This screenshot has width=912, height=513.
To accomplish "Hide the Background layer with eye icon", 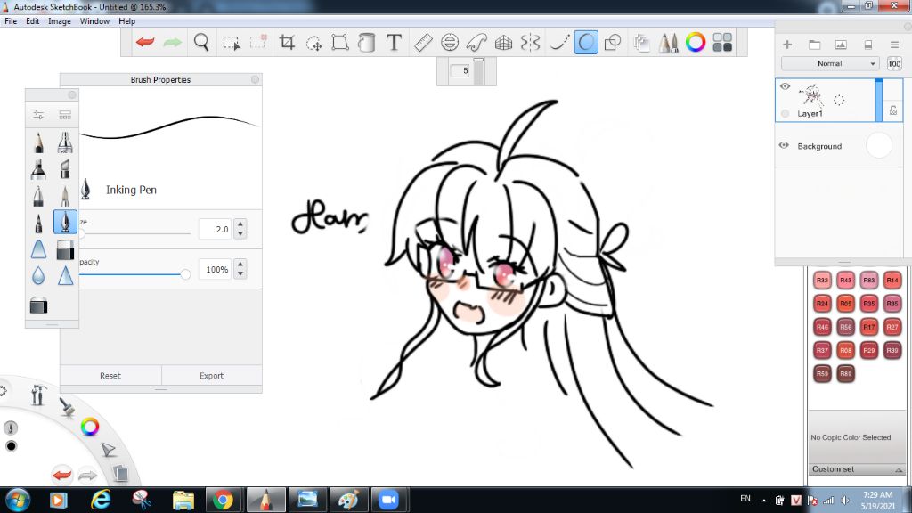I will [x=784, y=145].
